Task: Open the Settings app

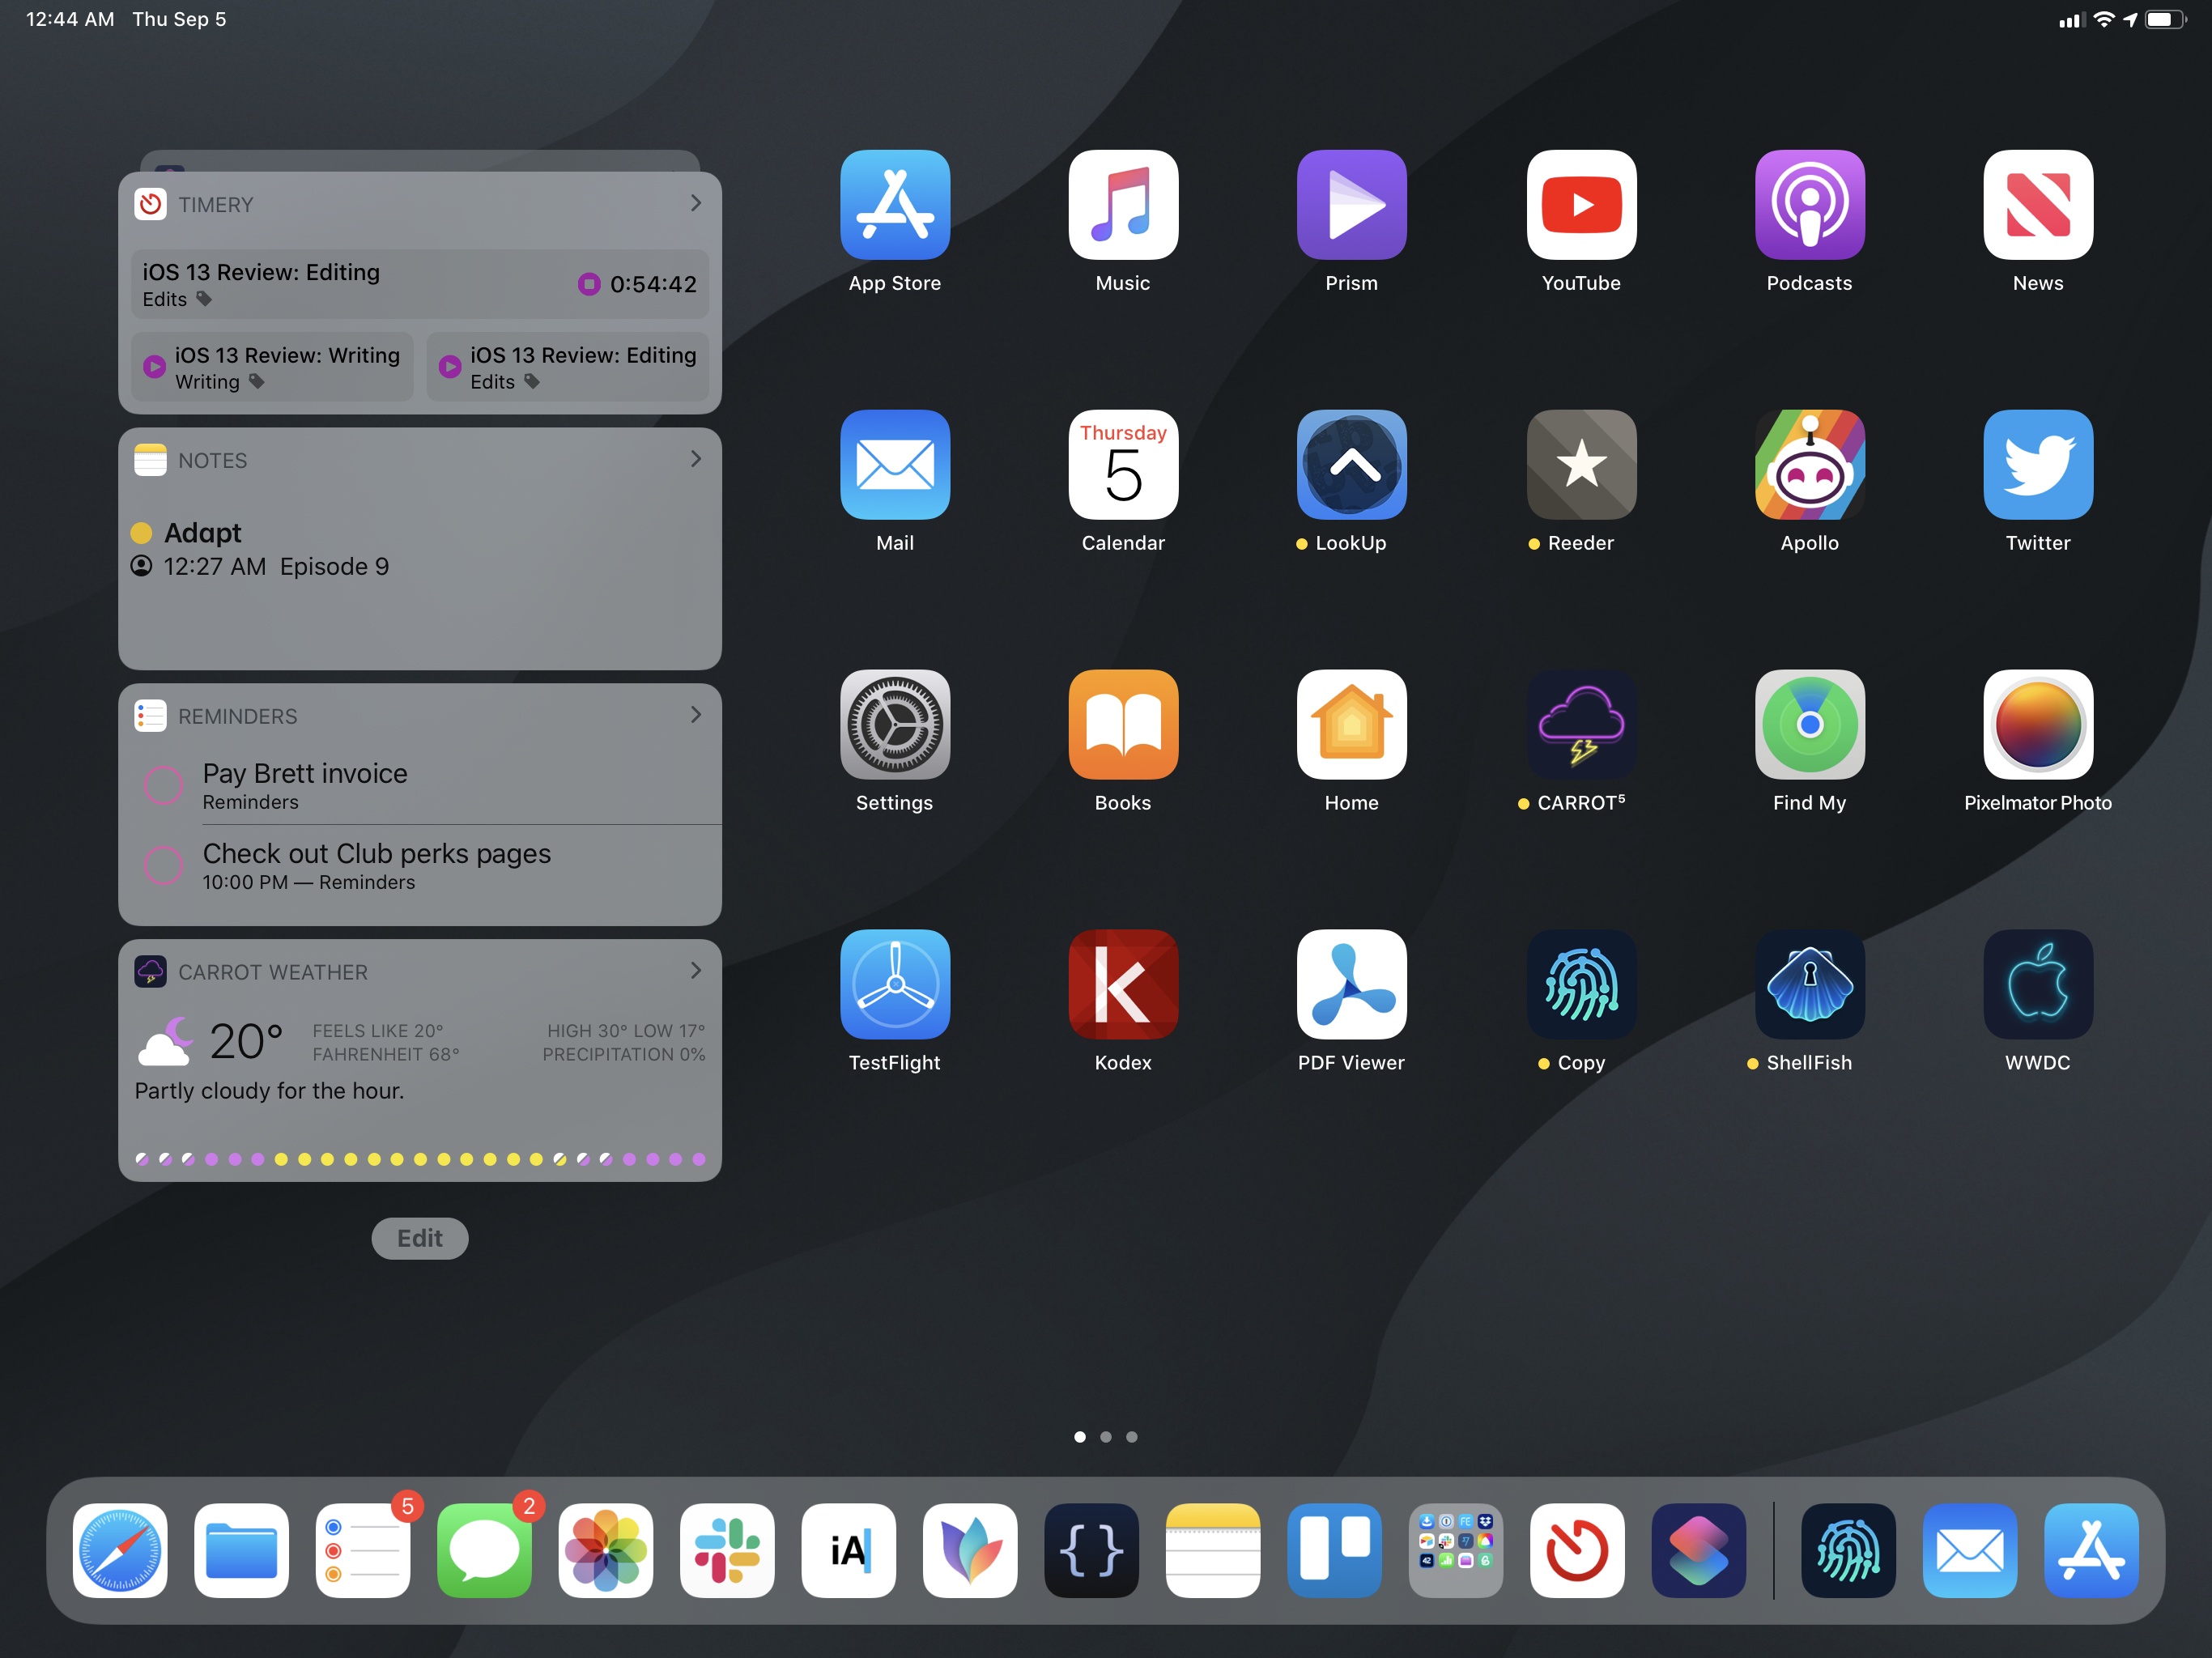Action: 895,725
